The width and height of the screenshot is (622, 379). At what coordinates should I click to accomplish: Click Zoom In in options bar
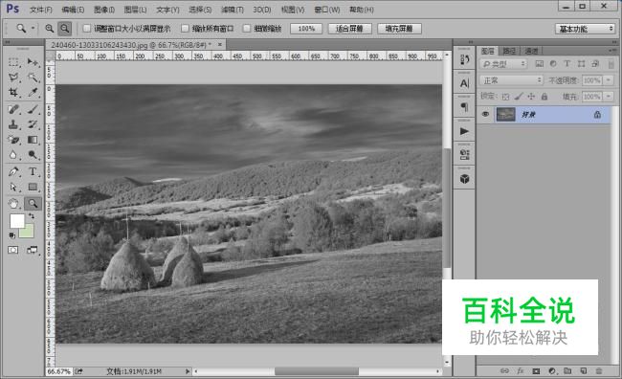click(49, 29)
